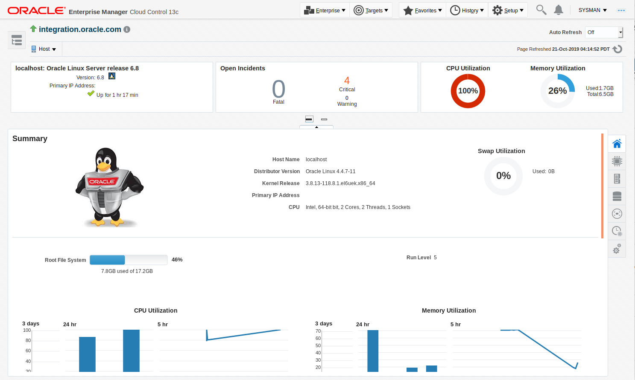This screenshot has width=635, height=380.
Task: Collapse the top dashboard panel with arrow
Action: coord(316,127)
